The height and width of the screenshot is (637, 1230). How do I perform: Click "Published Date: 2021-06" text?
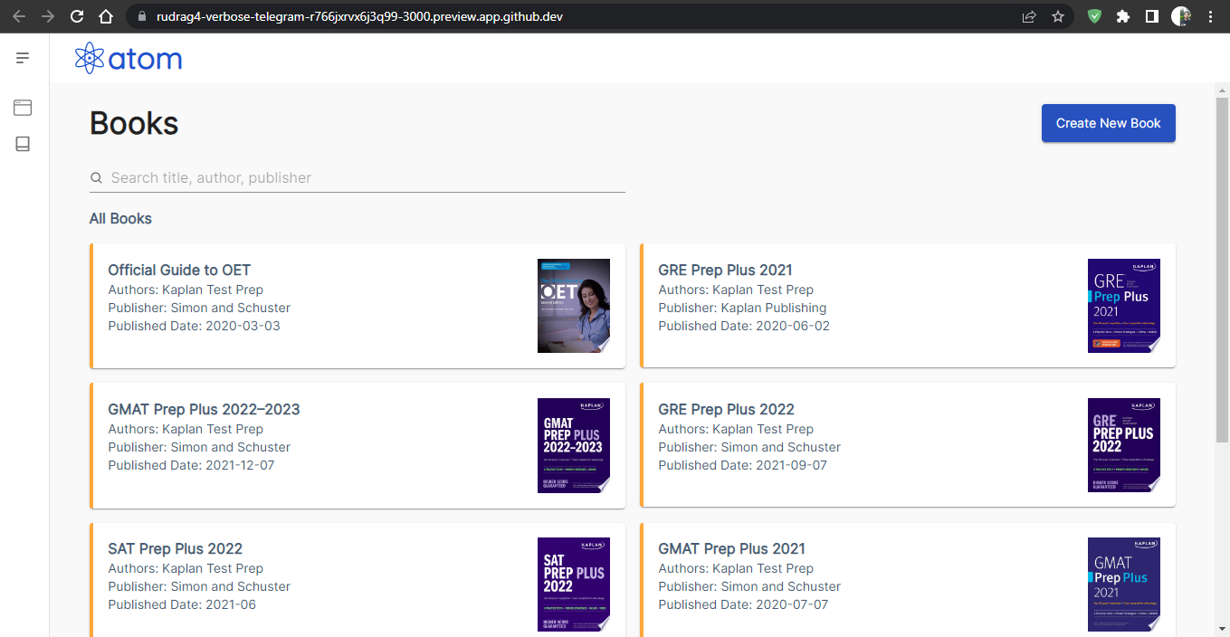(x=182, y=604)
